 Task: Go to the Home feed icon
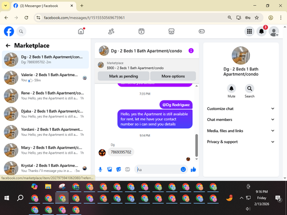tap(81, 31)
